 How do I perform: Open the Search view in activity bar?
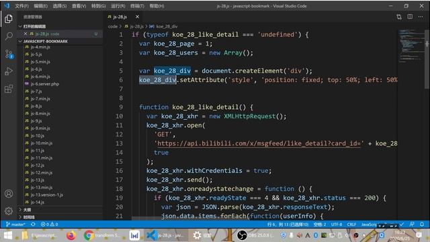pos(9,36)
